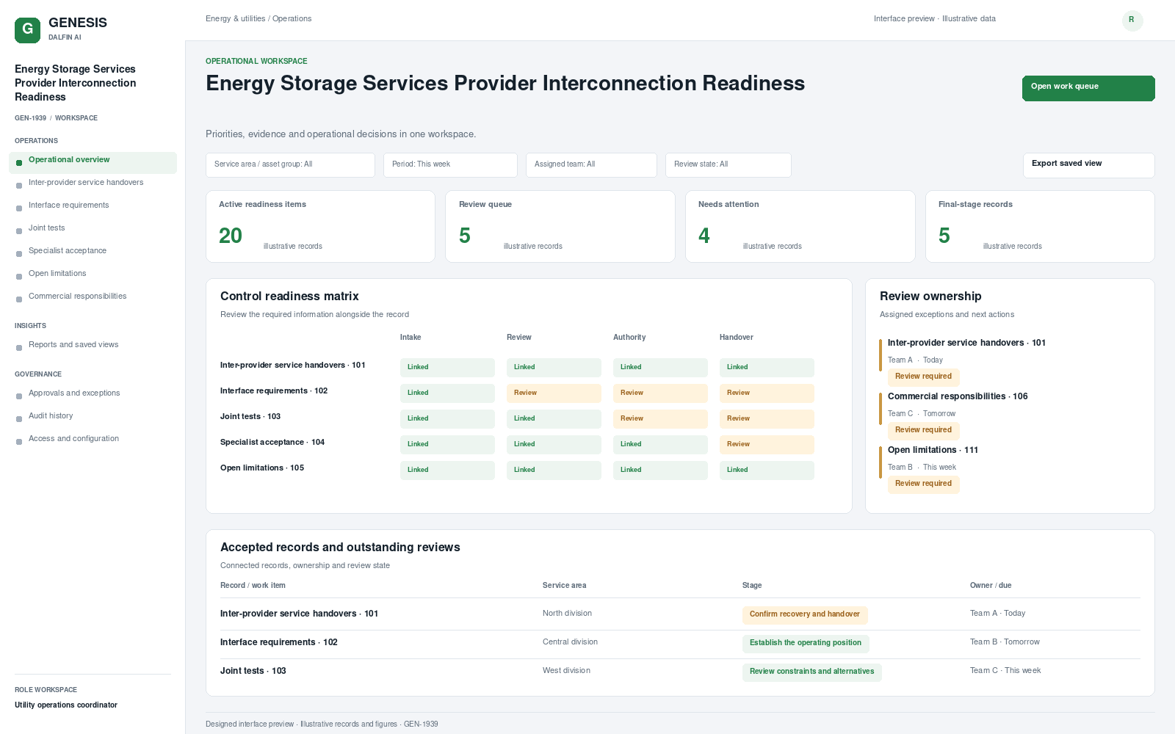Open Interface requirements 102 table record

coord(279,642)
